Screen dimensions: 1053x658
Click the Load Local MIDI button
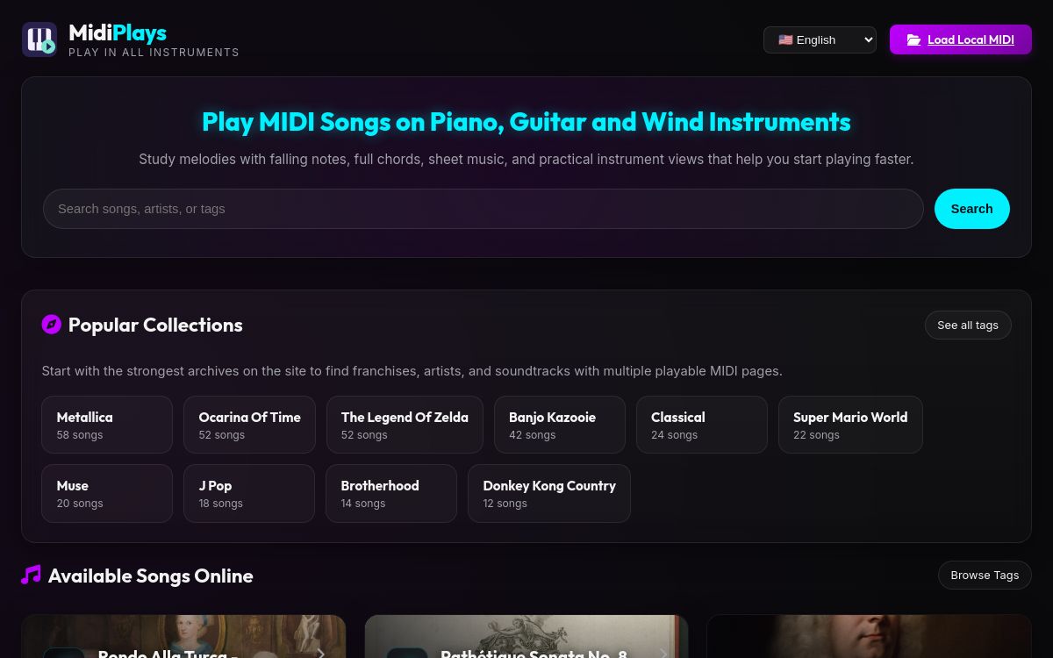pos(961,39)
